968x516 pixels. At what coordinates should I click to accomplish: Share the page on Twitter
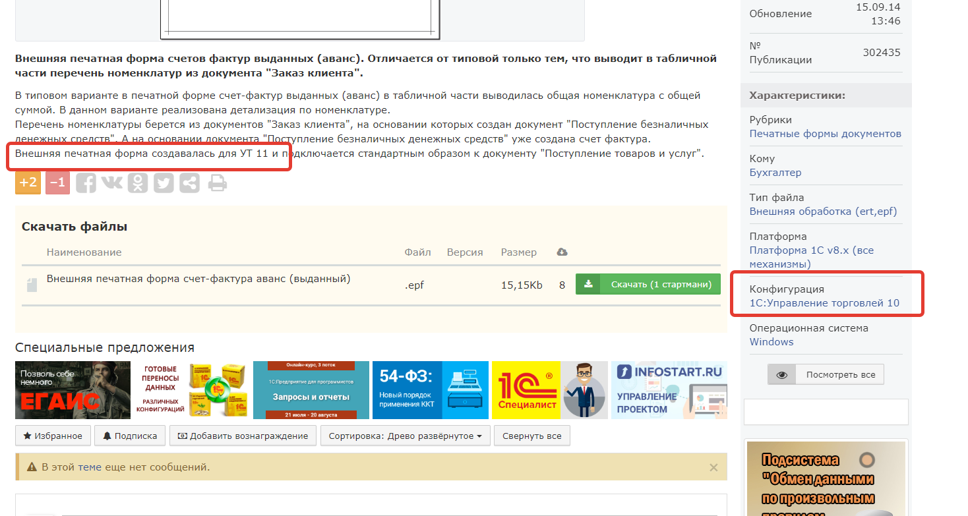tap(164, 183)
